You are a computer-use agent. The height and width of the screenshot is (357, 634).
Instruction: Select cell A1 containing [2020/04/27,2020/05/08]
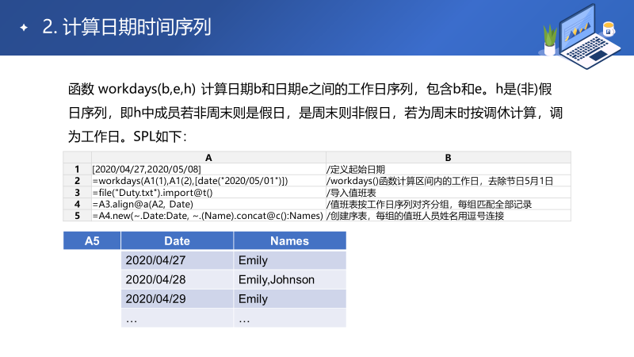point(208,169)
